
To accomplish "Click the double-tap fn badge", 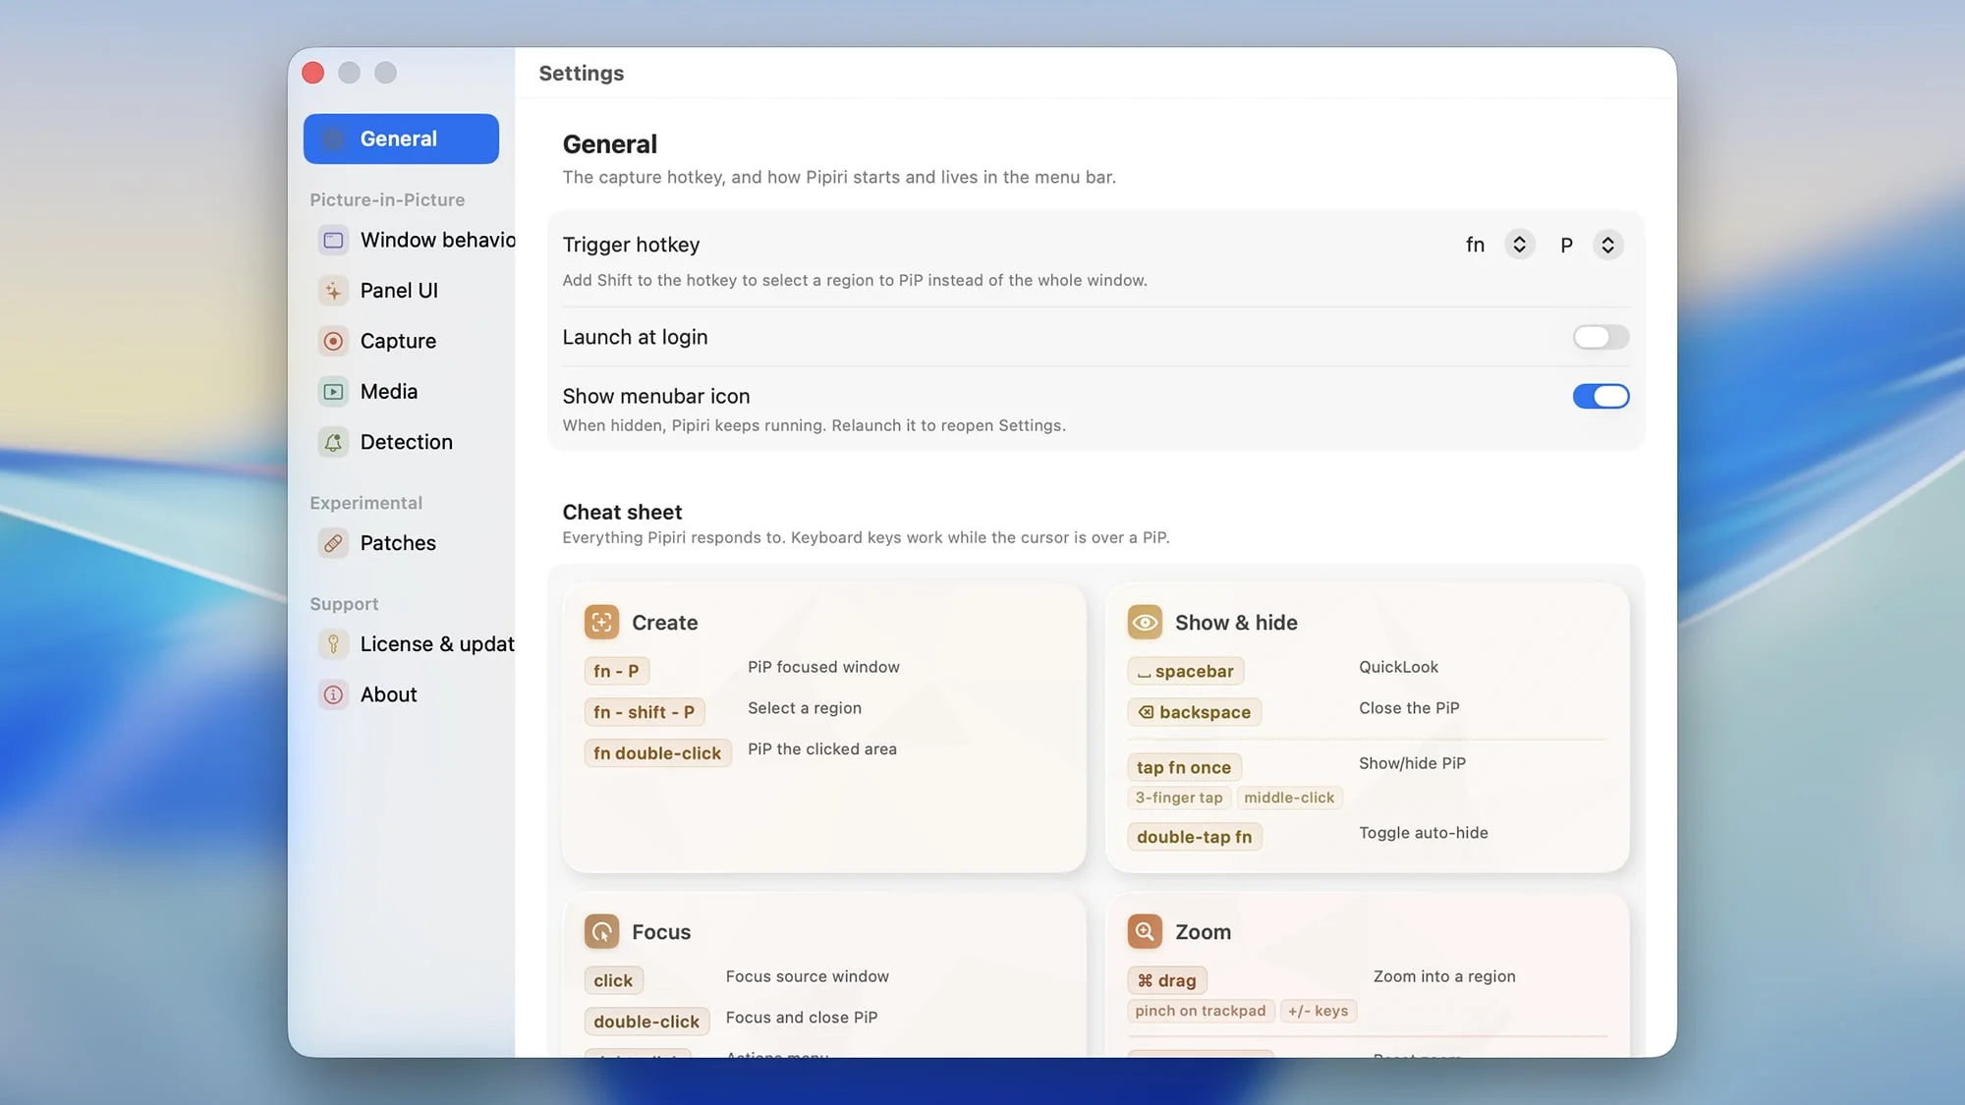I will coord(1195,837).
